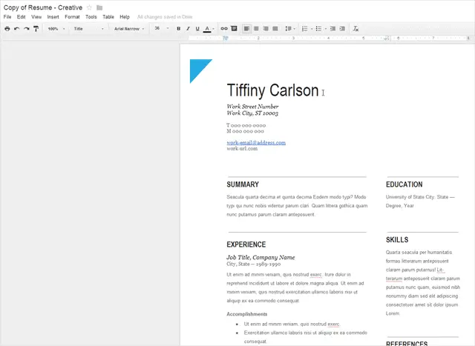Open the text color picker

coord(209,29)
